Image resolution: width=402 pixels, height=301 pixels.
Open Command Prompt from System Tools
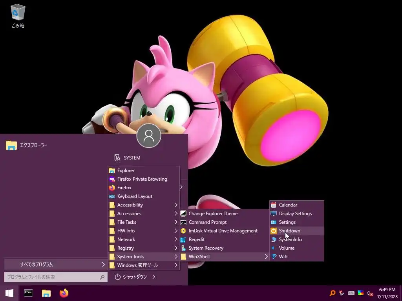[224, 222]
